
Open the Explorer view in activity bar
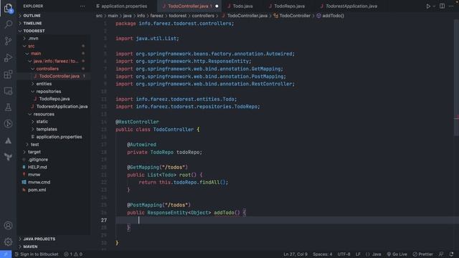click(8, 8)
